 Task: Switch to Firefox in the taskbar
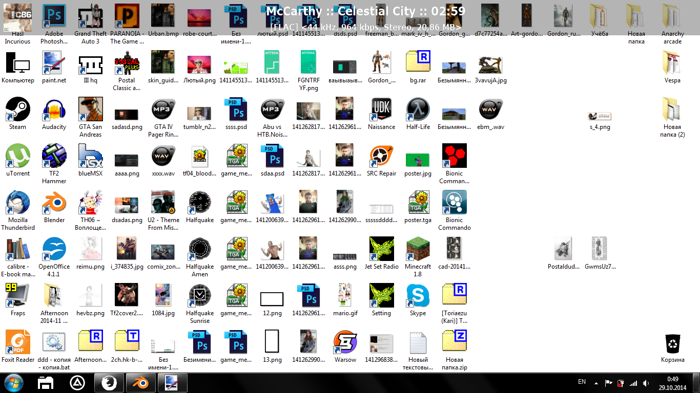pos(109,383)
